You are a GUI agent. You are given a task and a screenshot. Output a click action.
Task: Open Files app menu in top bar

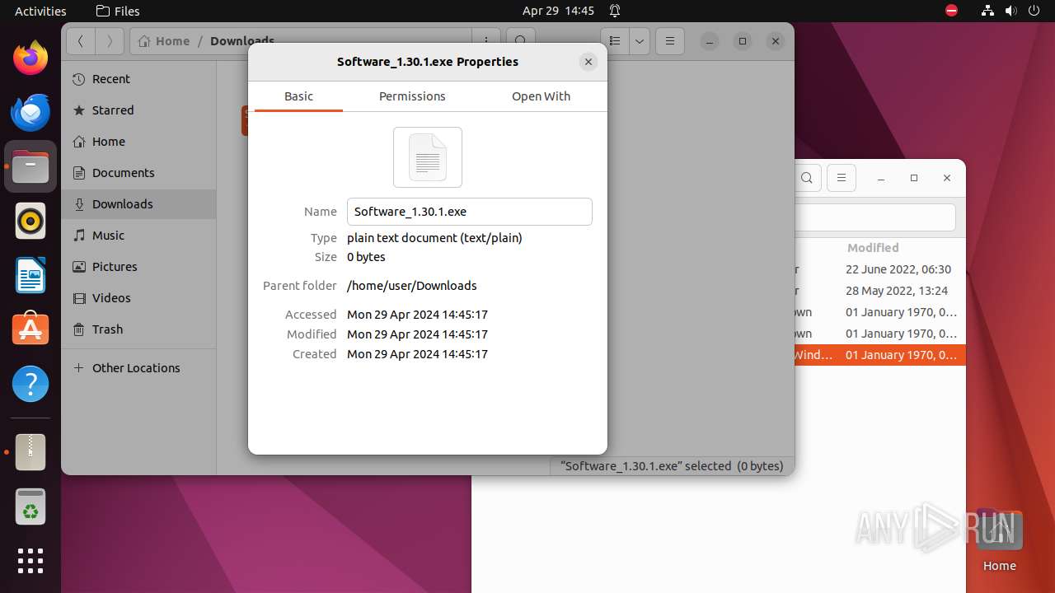[x=118, y=11]
